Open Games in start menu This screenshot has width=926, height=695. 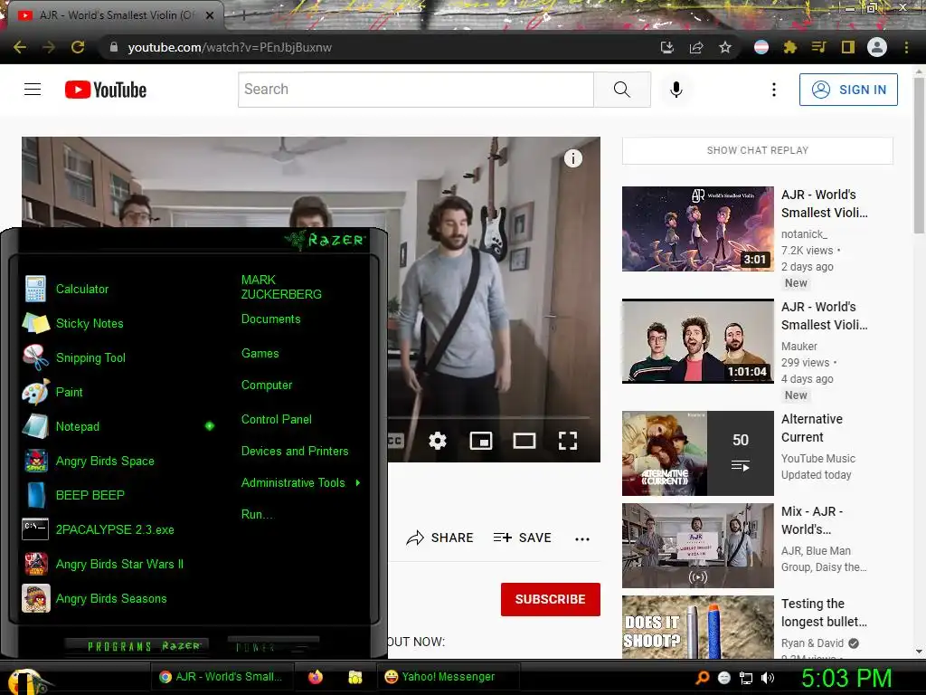(260, 354)
